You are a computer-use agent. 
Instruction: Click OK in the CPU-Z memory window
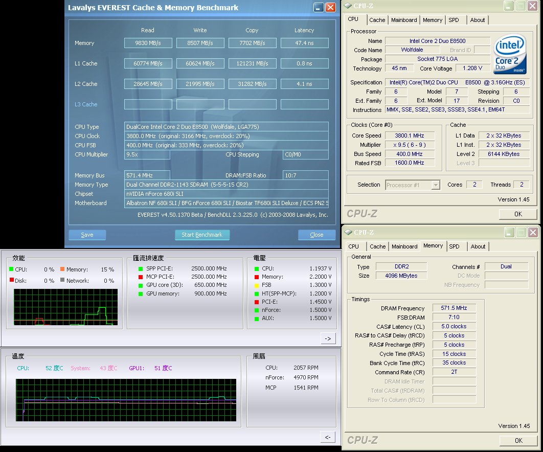point(518,441)
